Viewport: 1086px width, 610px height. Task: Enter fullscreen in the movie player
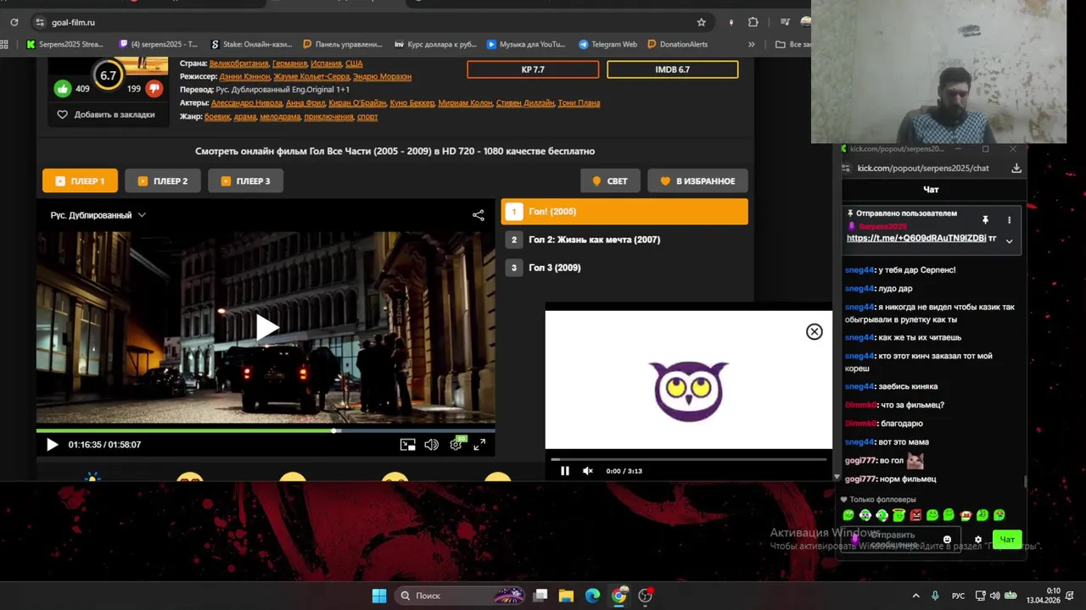click(479, 445)
